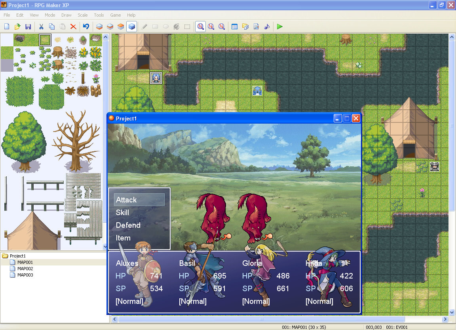Open the Tools menu
The height and width of the screenshot is (330, 456).
coord(99,15)
